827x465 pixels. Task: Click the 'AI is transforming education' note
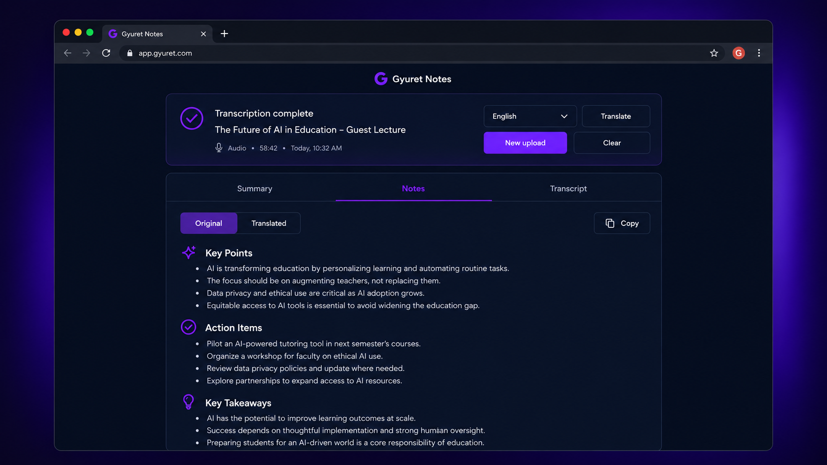(x=358, y=268)
